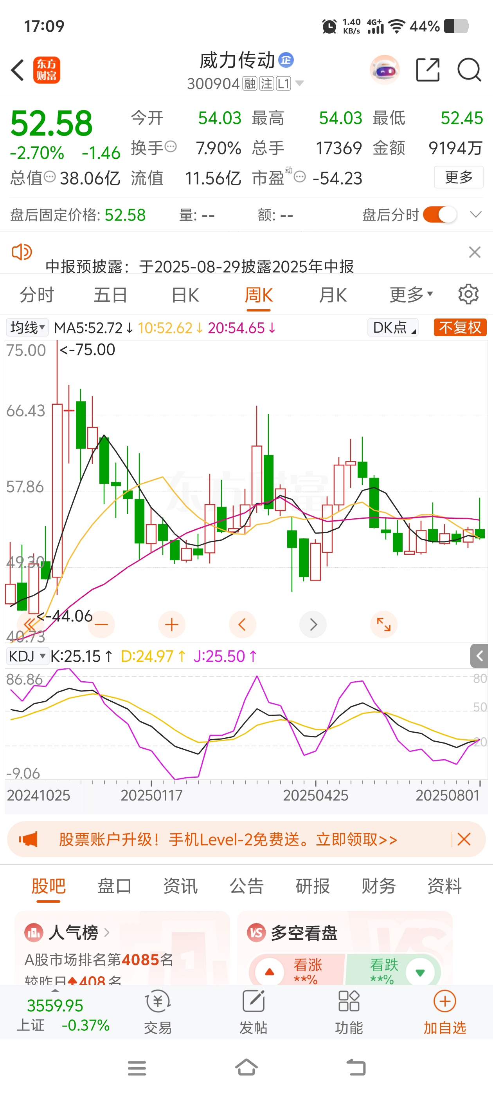This screenshot has width=493, height=1097.
Task: Tap the 注 registration badge
Action: pyautogui.click(x=267, y=83)
